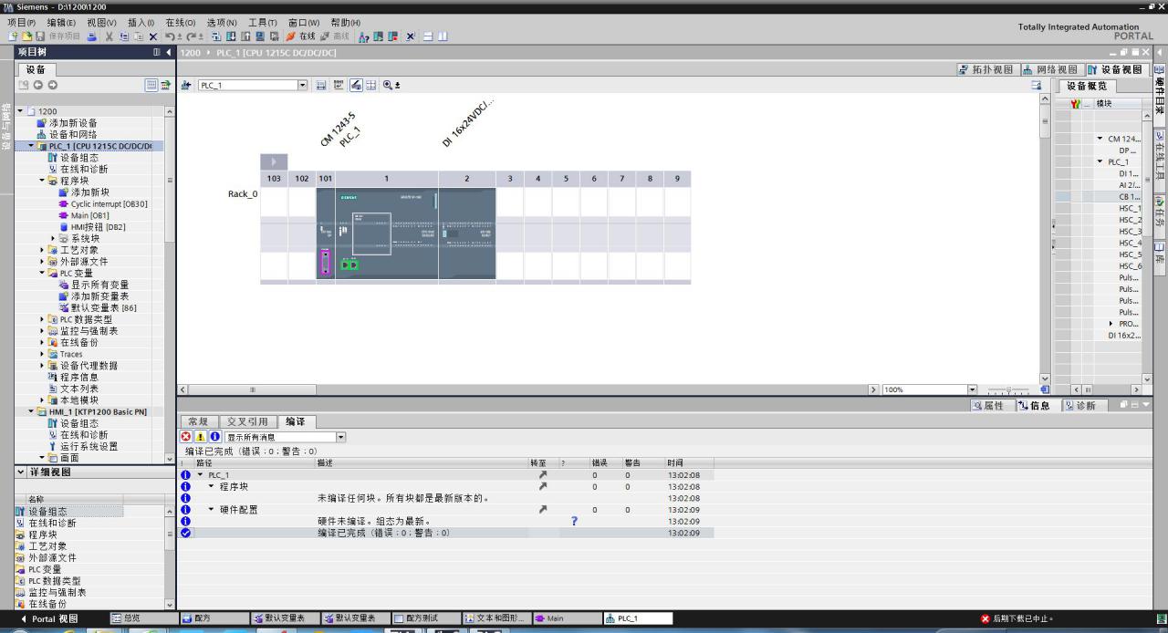Click the Delete X icon in toolbar

153,36
